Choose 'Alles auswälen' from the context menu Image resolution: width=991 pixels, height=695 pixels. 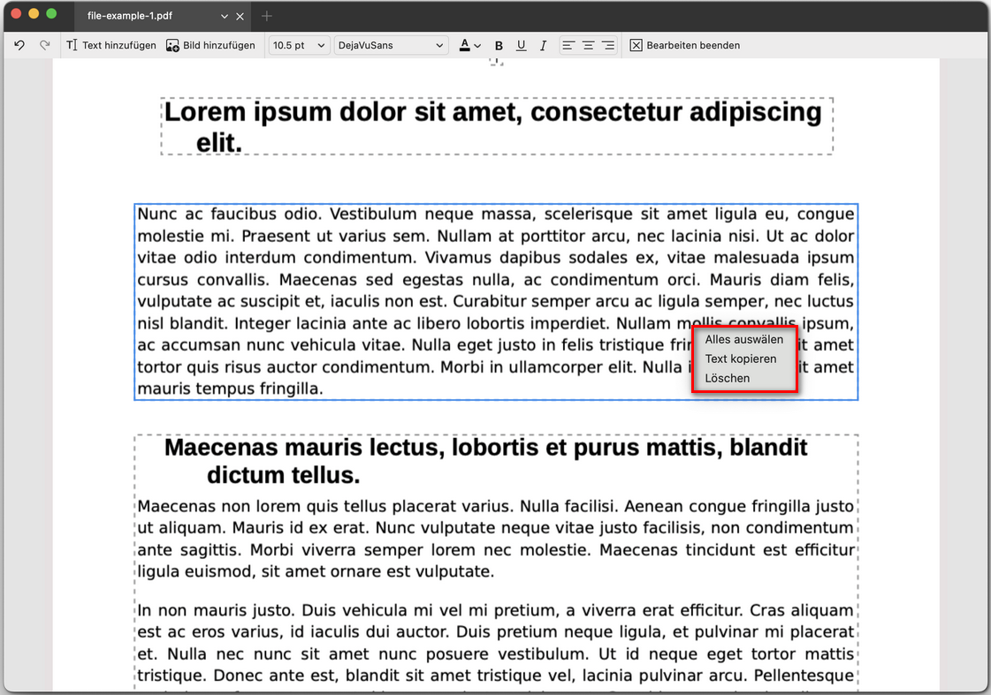(743, 339)
